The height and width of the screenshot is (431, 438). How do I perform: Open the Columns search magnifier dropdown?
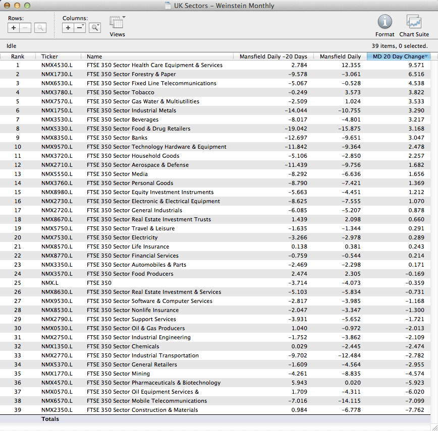(95, 28)
